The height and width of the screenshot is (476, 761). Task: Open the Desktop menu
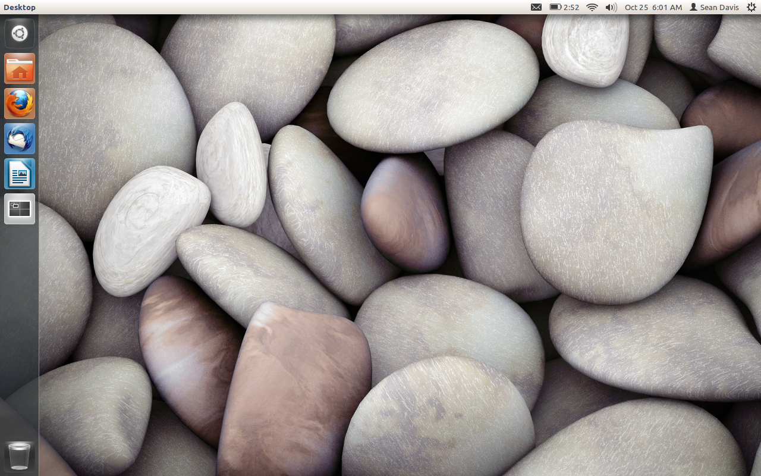20,7
